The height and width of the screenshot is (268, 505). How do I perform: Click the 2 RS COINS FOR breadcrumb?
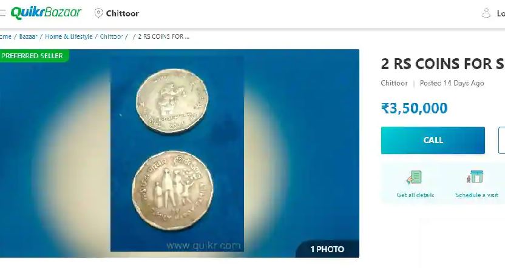click(164, 36)
